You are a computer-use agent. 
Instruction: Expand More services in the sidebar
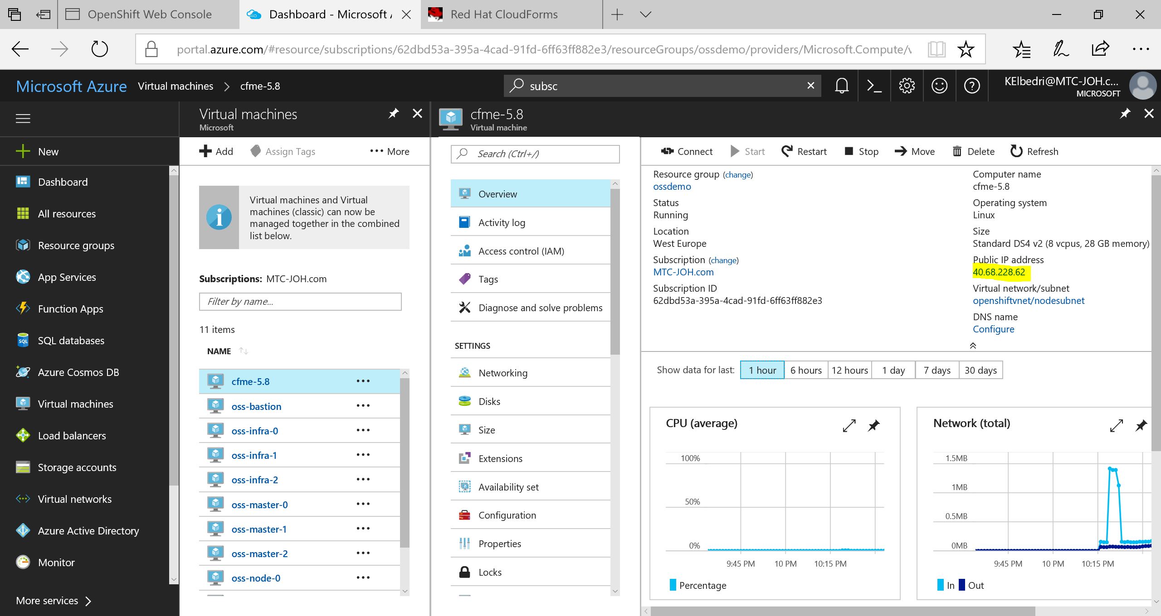point(54,601)
